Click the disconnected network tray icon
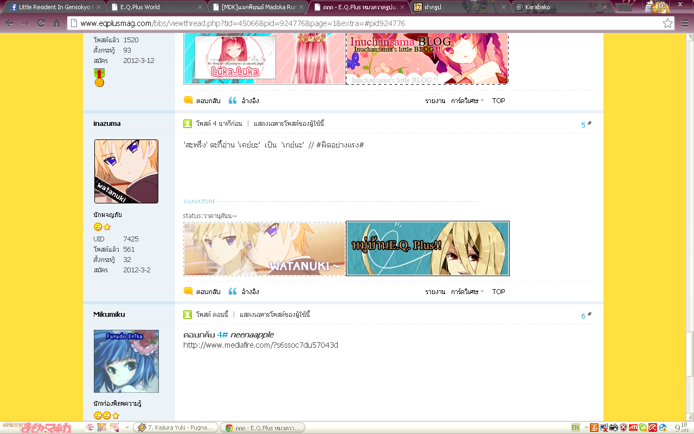The image size is (694, 434). coord(604,427)
